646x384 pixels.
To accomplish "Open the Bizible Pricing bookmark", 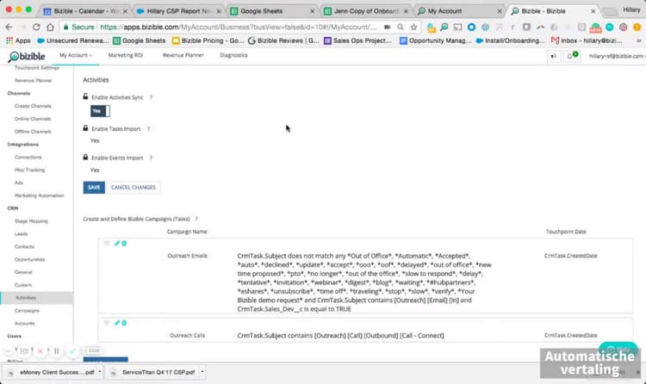I will point(208,40).
